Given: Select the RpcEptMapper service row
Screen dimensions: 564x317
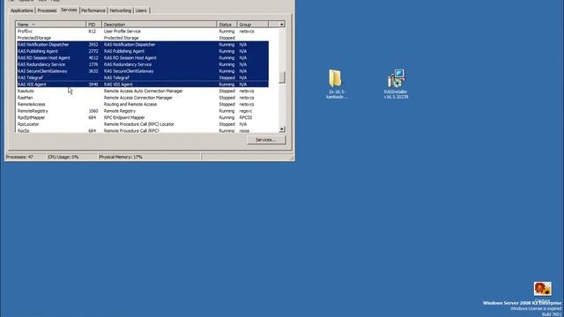Looking at the screenshot, I should (143, 117).
